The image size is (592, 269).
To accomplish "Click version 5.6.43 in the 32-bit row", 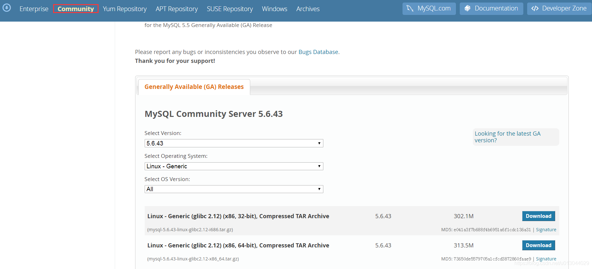I will [383, 216].
